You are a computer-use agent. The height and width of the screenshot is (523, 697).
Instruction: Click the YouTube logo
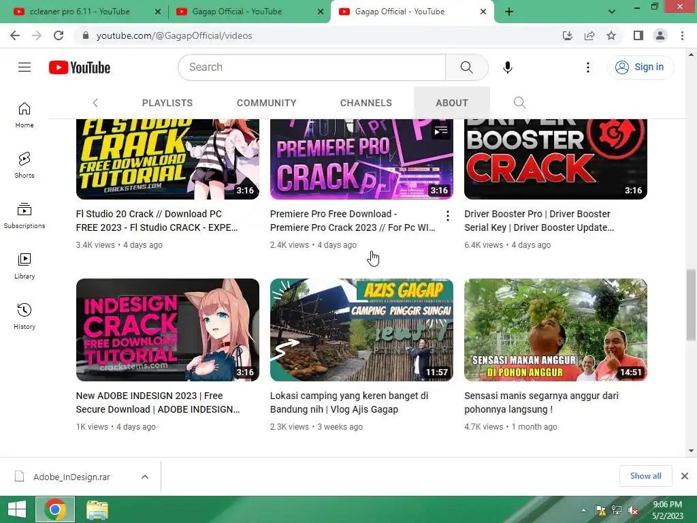[80, 67]
